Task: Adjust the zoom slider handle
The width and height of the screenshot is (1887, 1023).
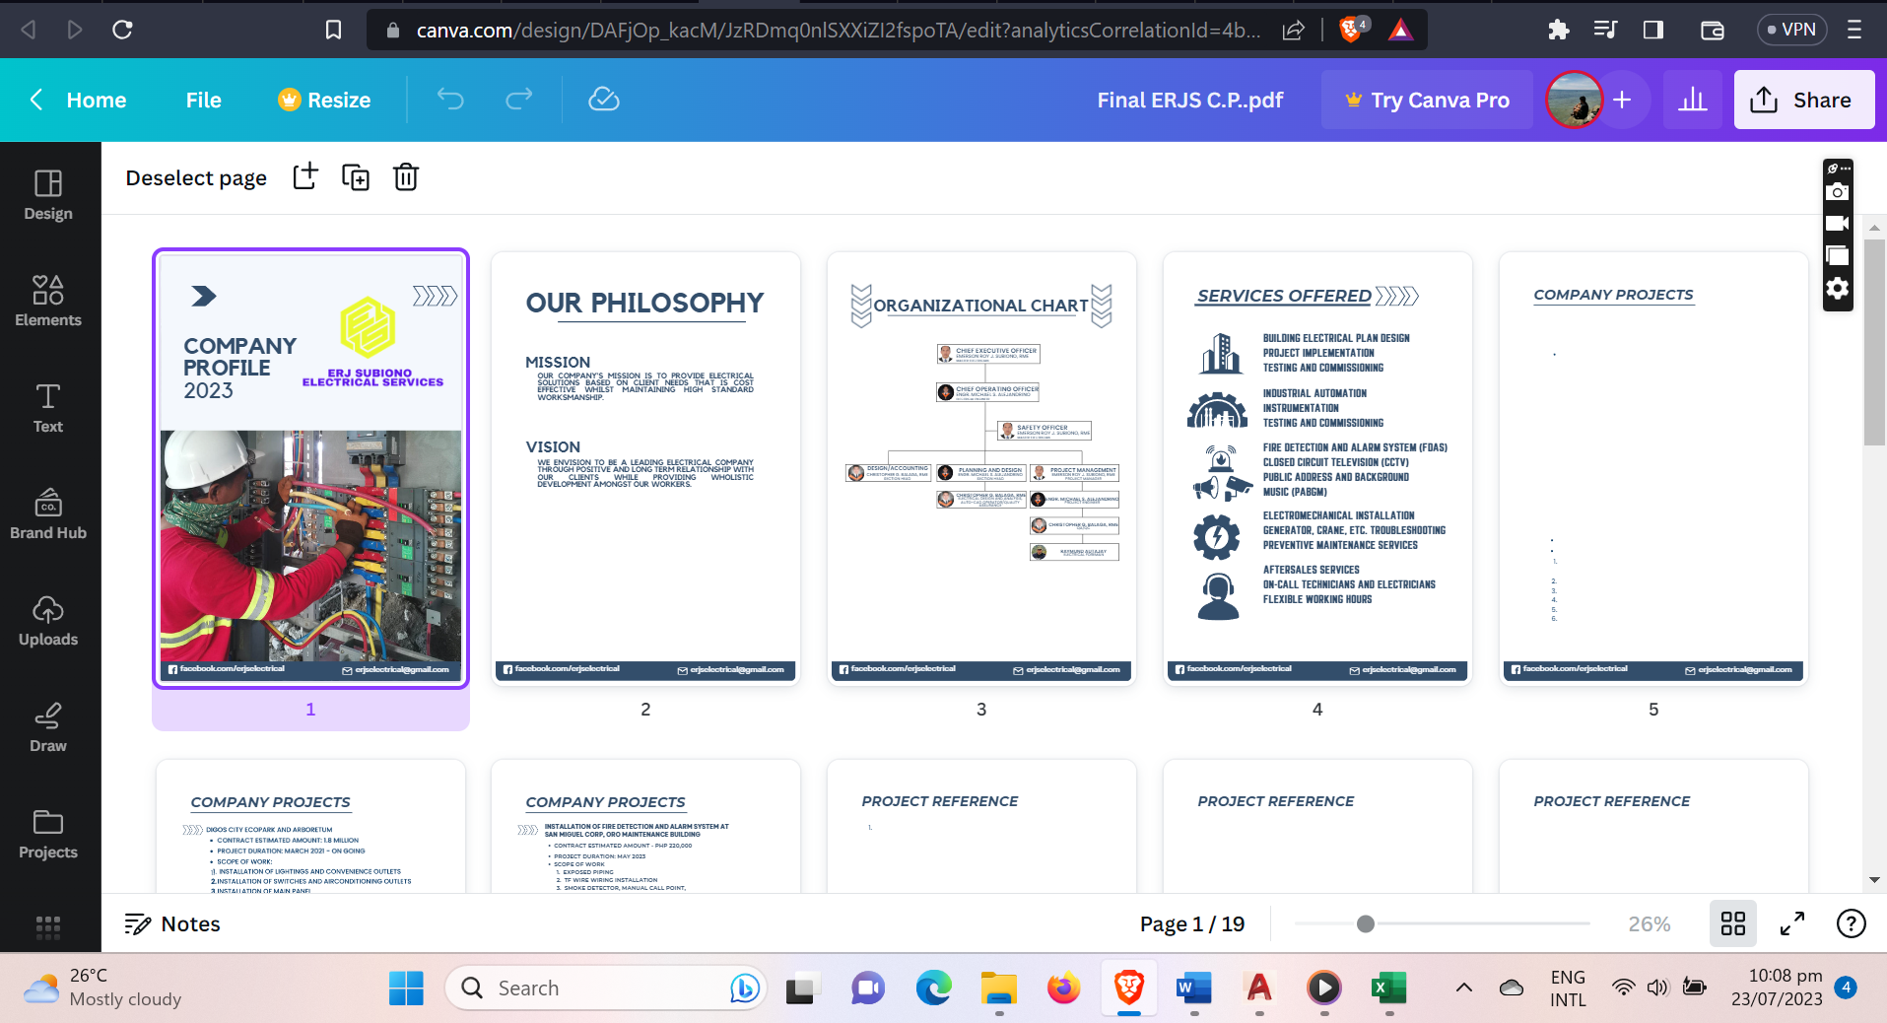Action: click(1365, 923)
